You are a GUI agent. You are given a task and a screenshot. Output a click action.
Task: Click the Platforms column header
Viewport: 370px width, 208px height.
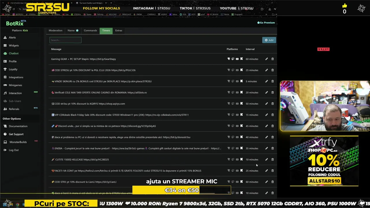(x=232, y=49)
